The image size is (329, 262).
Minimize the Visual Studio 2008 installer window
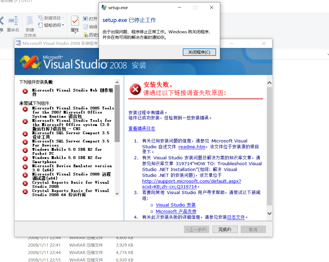(x=232, y=43)
